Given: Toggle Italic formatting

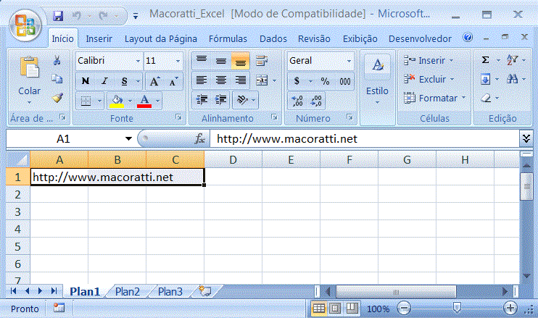Looking at the screenshot, I should [x=104, y=81].
